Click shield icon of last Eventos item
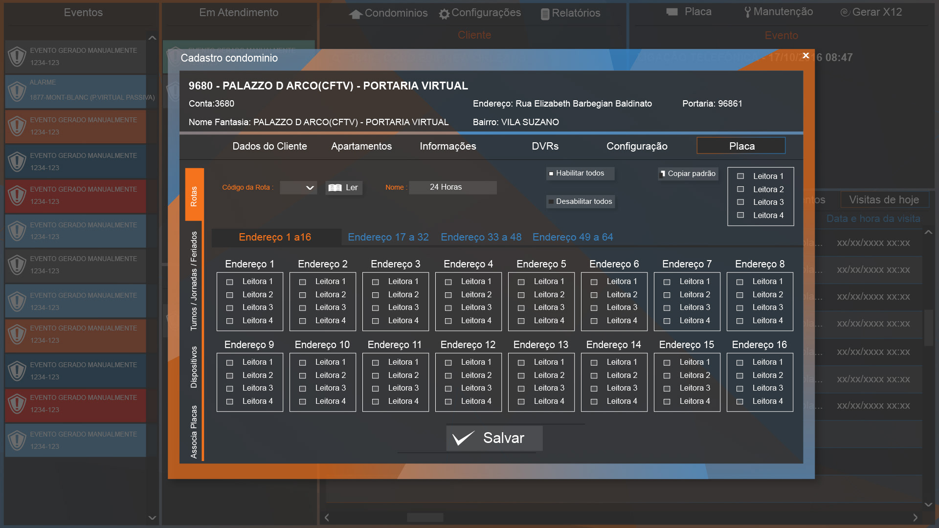The width and height of the screenshot is (939, 528). [x=17, y=440]
